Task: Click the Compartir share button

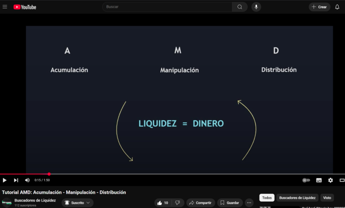Action: point(201,203)
